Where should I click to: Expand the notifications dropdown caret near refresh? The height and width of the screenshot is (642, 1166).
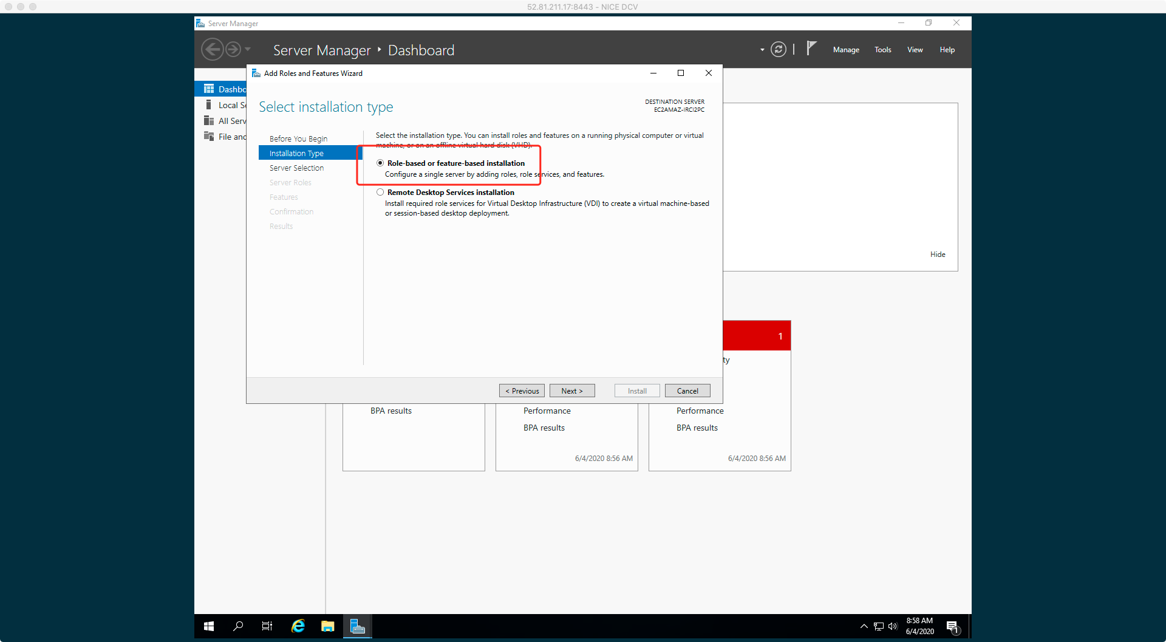[762, 50]
